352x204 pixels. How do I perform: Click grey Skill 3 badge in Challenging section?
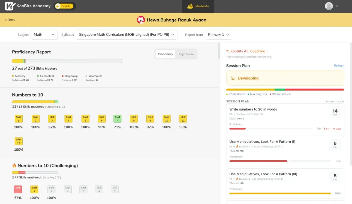51,189
